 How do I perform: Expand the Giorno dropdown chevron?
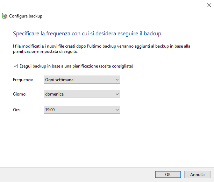(117, 94)
